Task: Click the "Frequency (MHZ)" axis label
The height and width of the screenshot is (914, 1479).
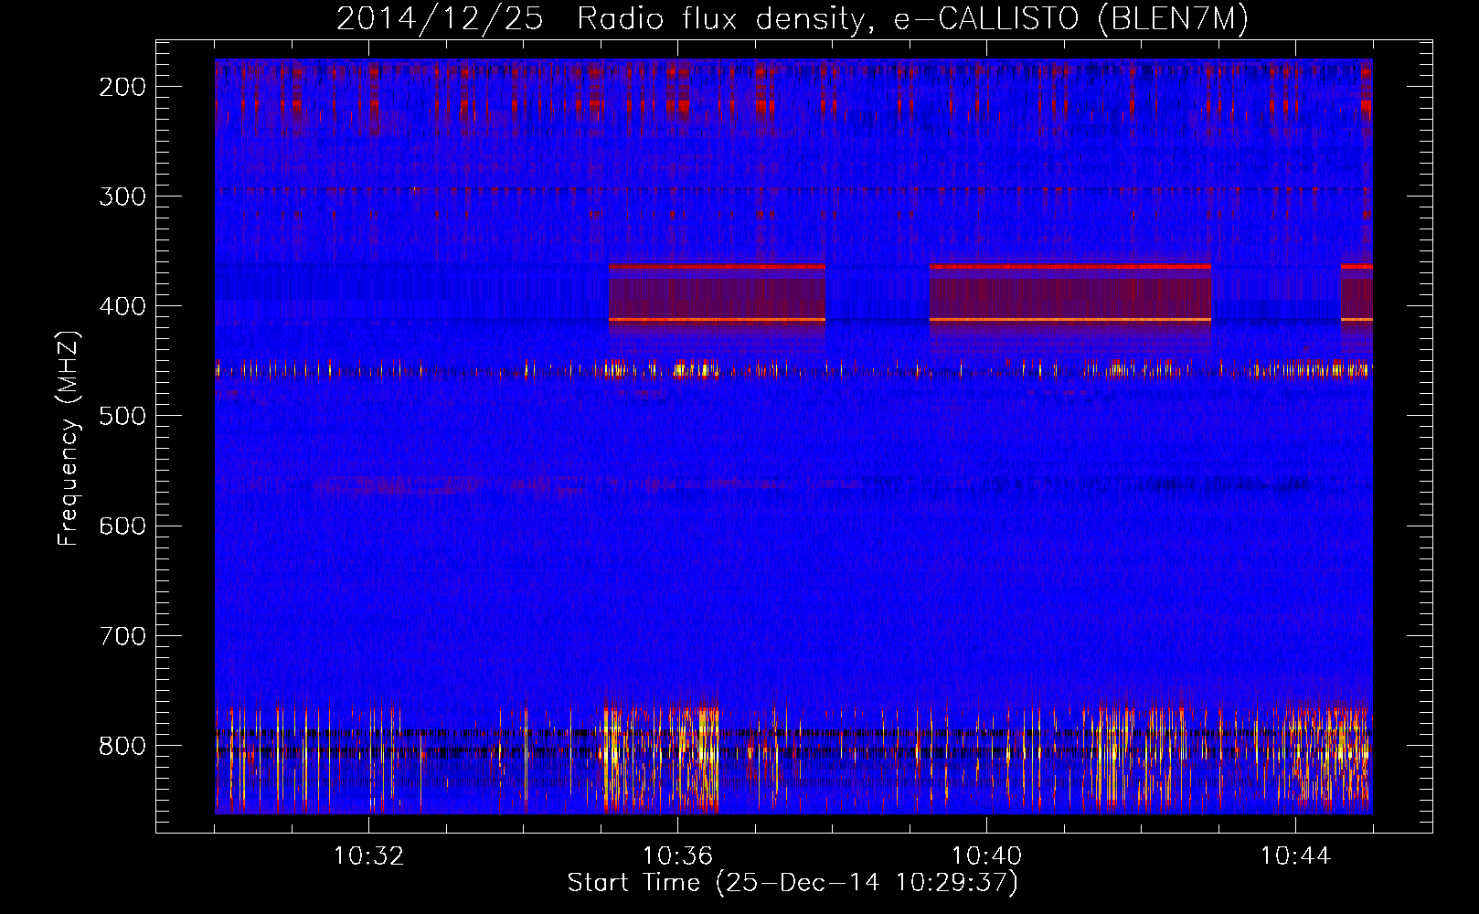Action: pos(69,439)
